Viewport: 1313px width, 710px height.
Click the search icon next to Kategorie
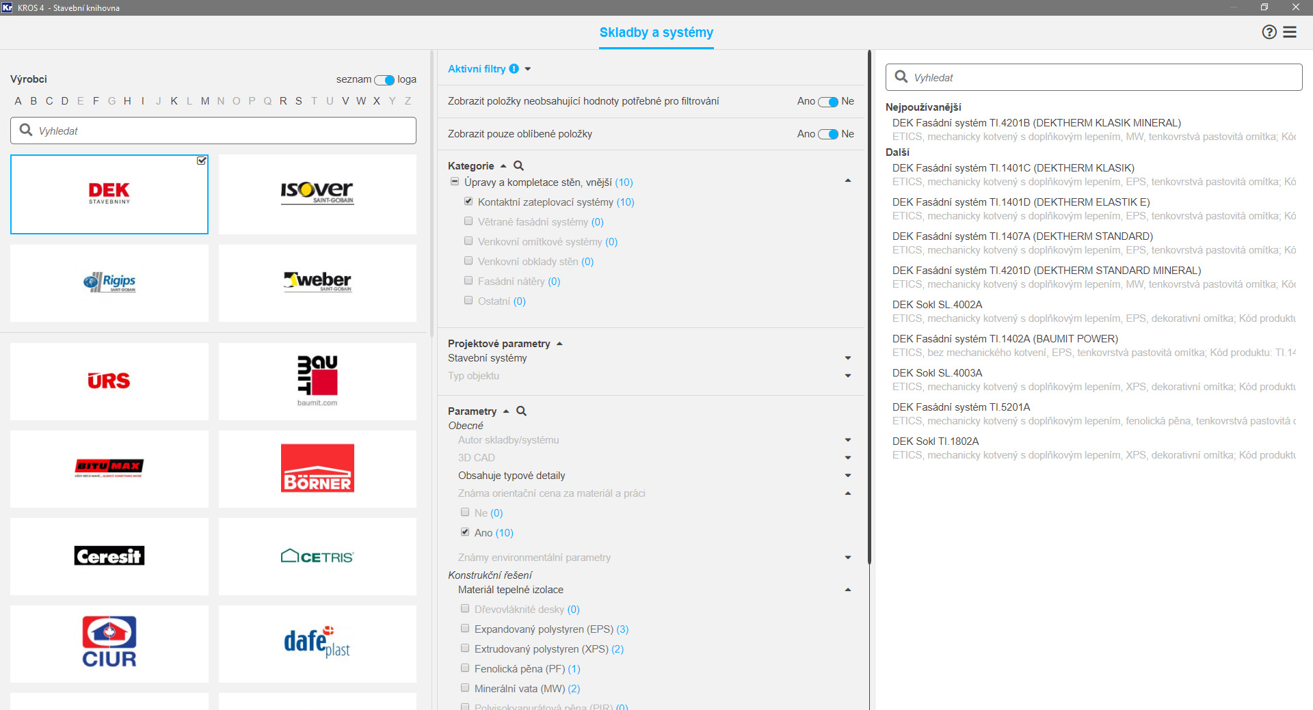(518, 166)
